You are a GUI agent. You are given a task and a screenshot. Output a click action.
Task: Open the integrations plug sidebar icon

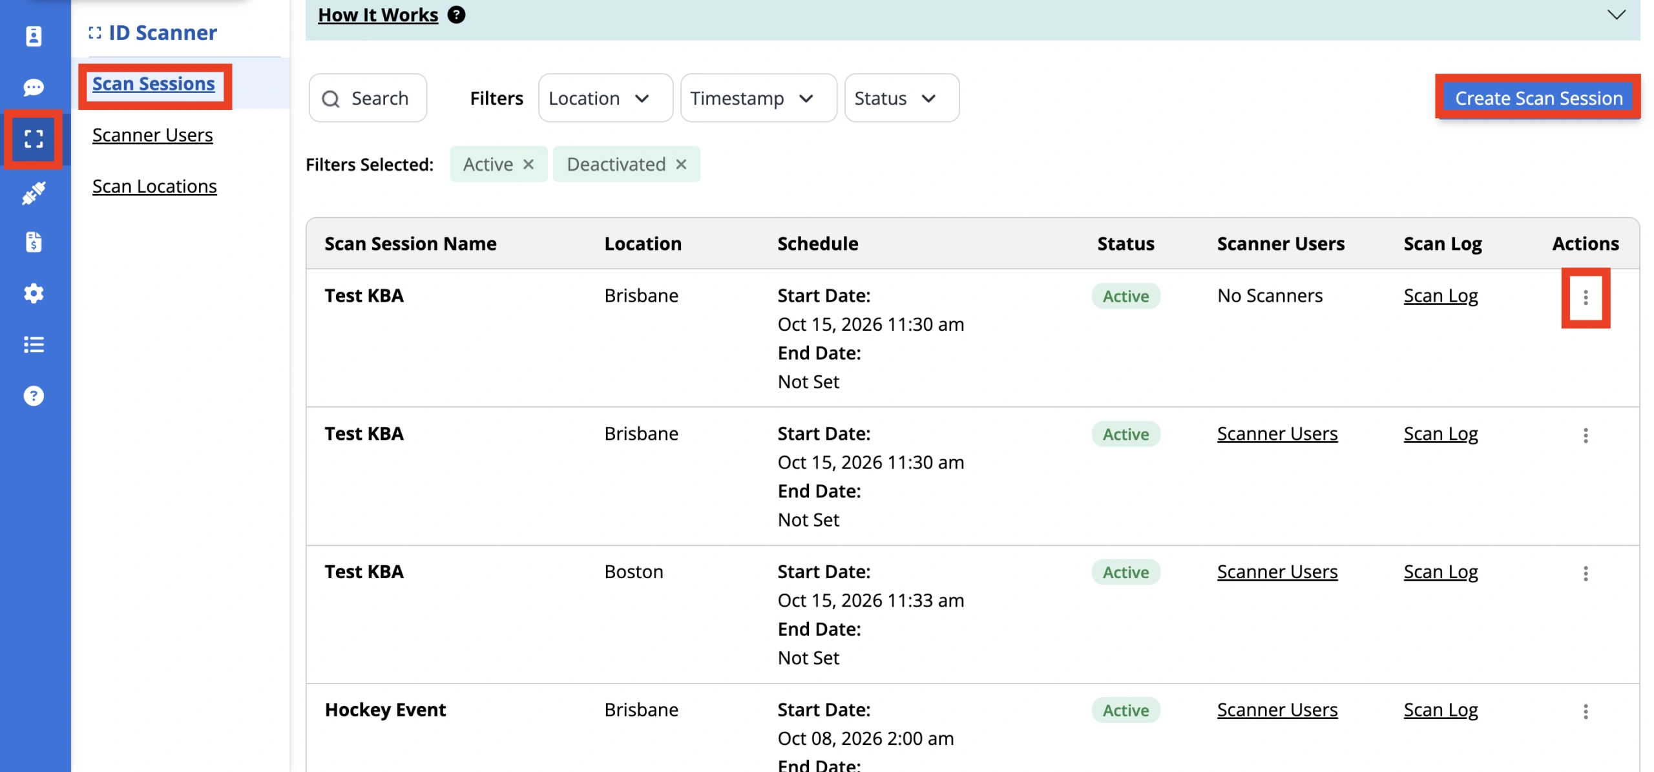point(34,192)
